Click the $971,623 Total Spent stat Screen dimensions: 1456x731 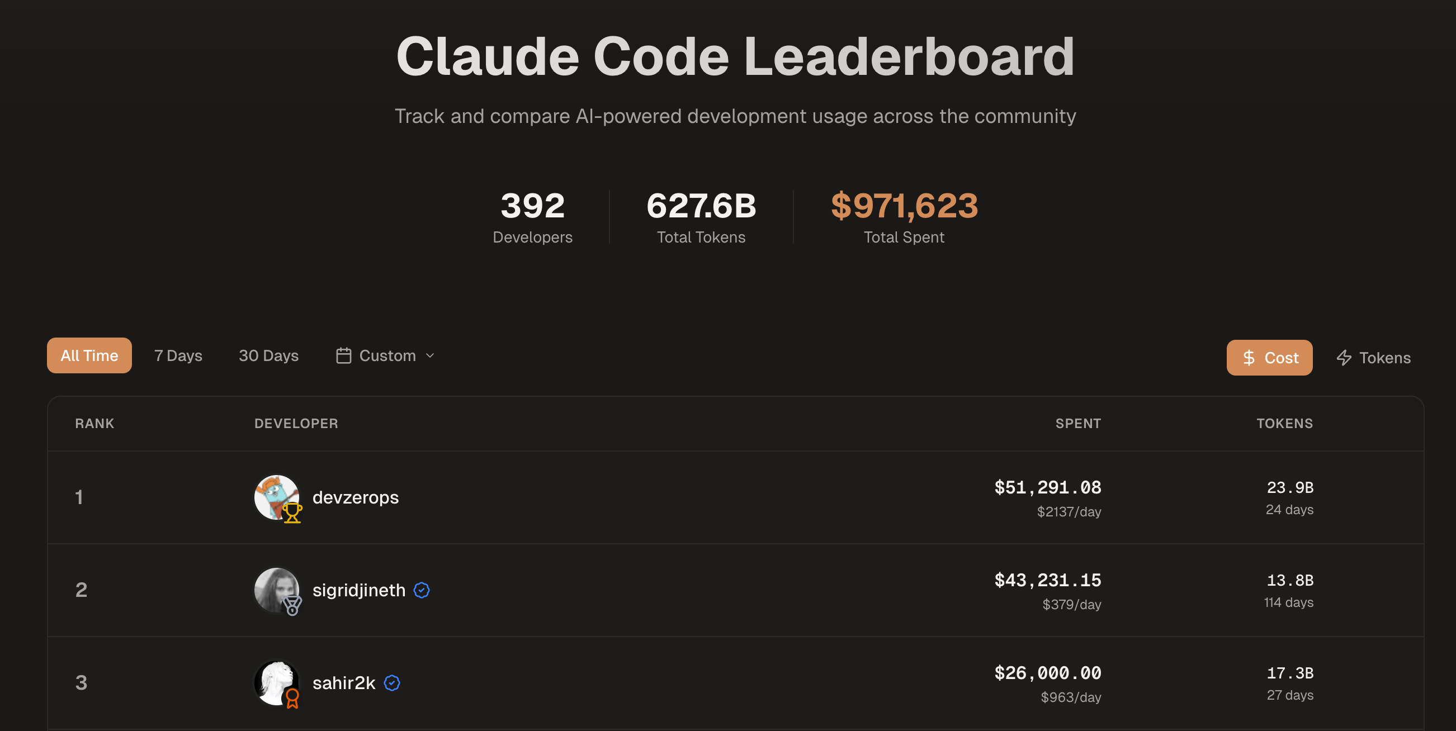point(903,207)
